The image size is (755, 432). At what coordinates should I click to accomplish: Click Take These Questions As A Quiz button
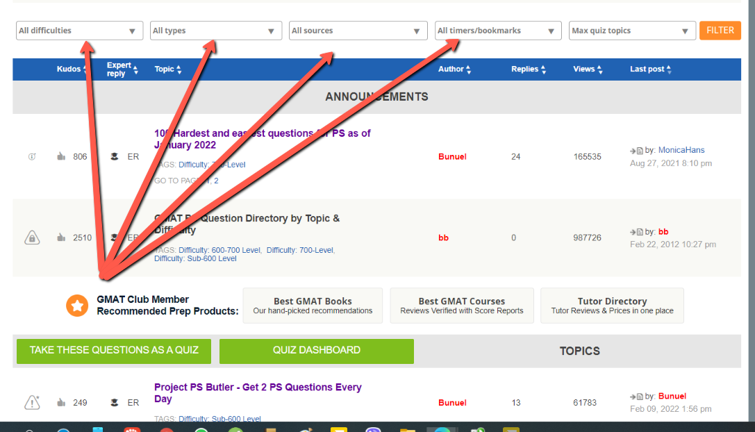click(114, 350)
